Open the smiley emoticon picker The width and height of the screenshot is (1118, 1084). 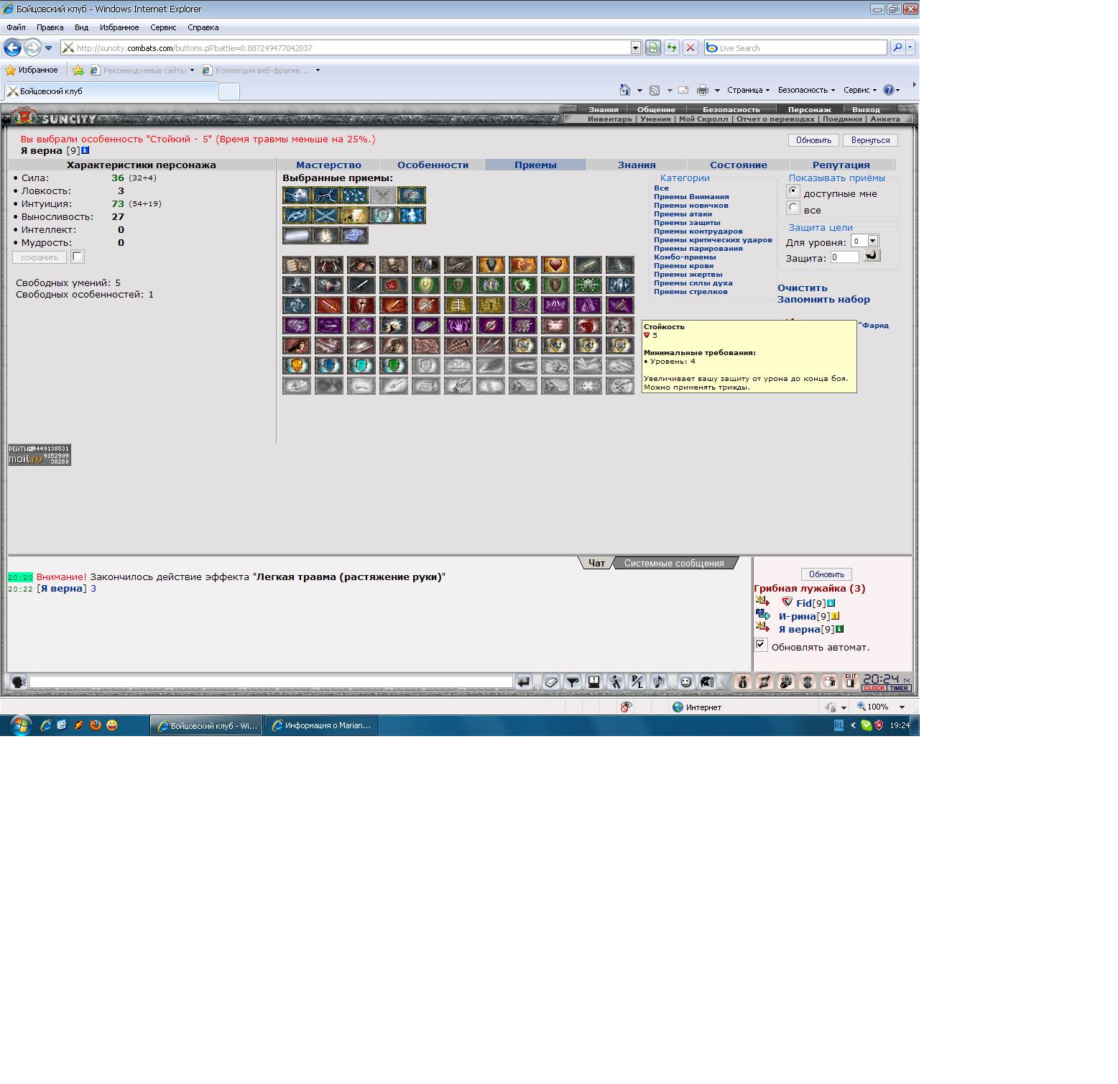pyautogui.click(x=686, y=682)
